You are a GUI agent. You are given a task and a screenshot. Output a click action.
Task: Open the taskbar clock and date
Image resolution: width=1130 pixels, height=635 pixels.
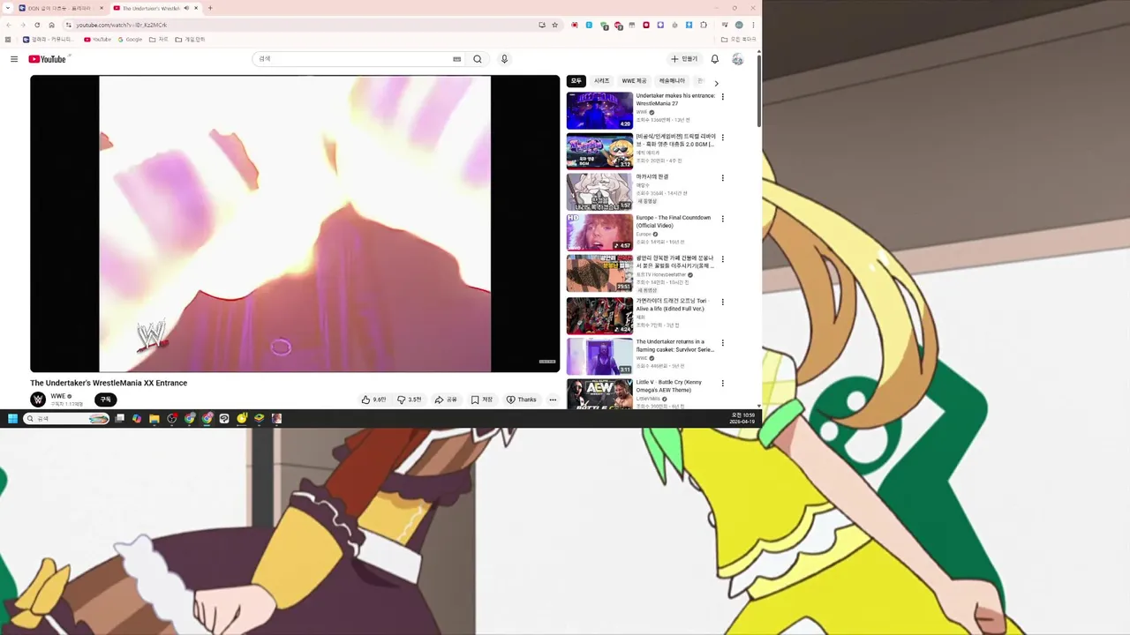pos(742,419)
